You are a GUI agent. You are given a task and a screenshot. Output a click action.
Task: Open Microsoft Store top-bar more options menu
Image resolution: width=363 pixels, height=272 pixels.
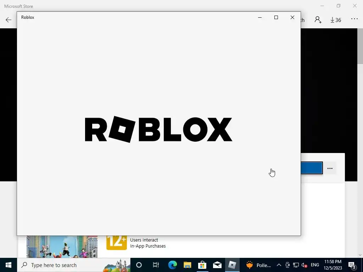pos(354,19)
